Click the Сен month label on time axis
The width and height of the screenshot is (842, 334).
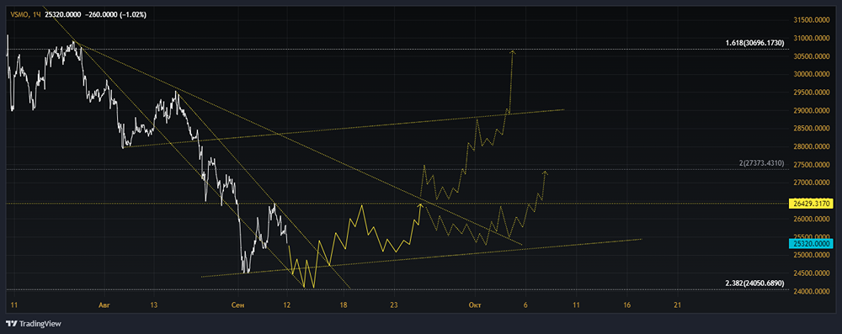237,305
